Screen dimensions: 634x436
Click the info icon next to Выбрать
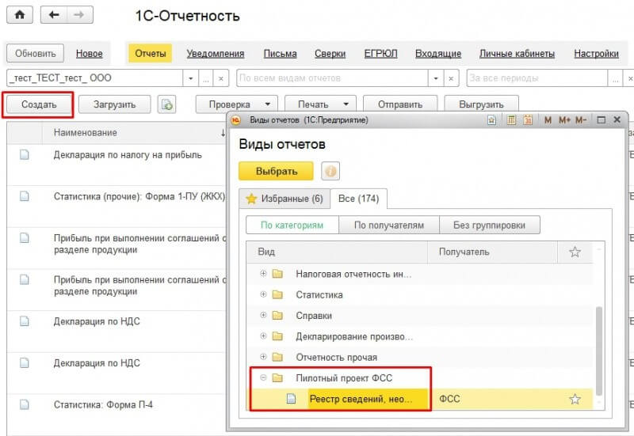point(330,171)
